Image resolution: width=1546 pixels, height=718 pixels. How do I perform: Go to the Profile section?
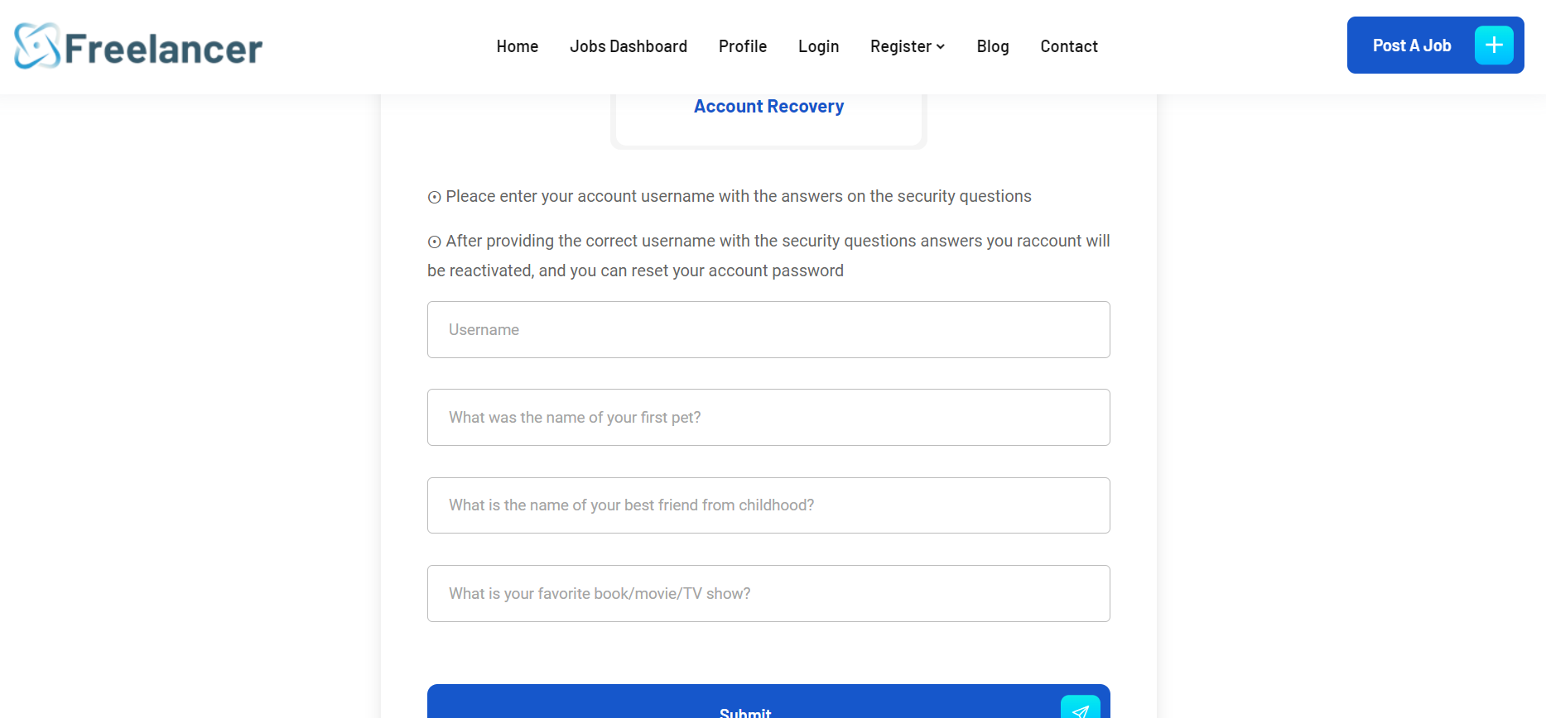coord(742,46)
